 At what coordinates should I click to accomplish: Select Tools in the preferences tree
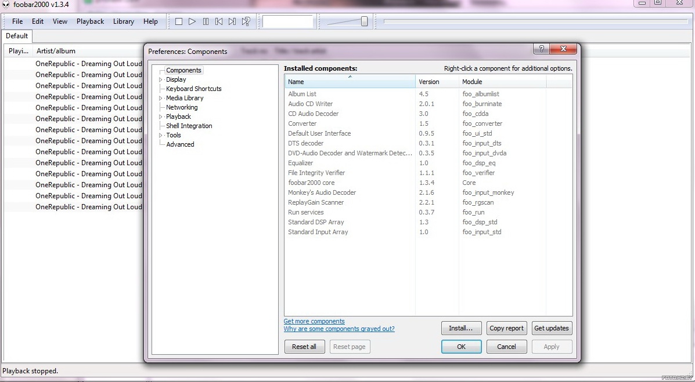coord(173,135)
